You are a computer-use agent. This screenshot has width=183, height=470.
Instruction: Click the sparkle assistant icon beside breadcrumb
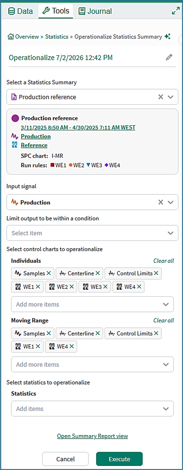coord(168,37)
